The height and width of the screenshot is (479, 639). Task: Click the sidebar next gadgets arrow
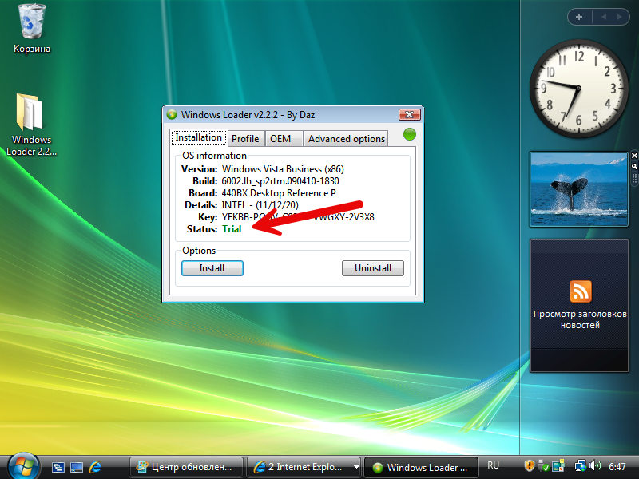620,17
